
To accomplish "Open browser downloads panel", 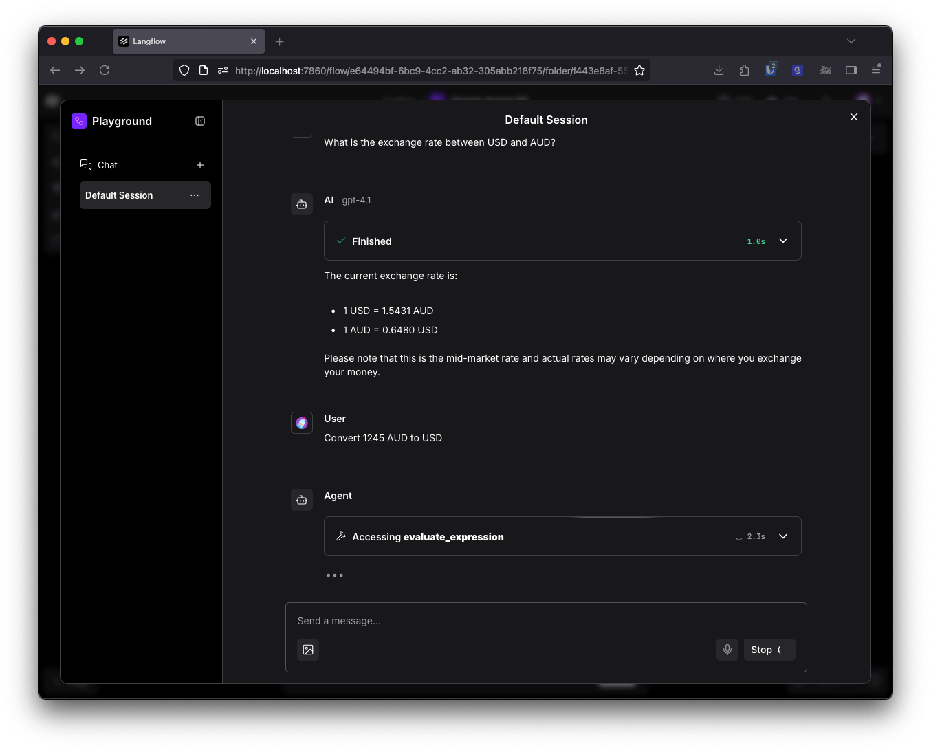I will [719, 70].
